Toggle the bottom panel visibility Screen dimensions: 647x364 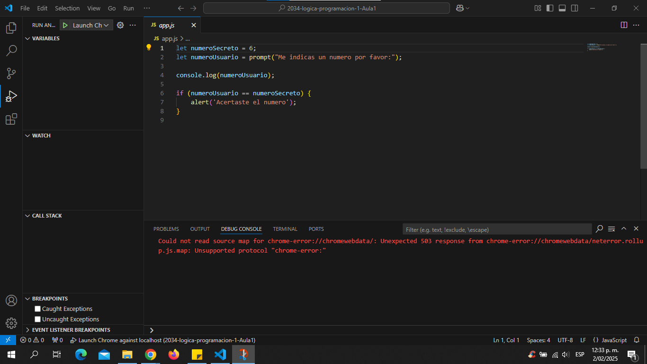(x=562, y=8)
